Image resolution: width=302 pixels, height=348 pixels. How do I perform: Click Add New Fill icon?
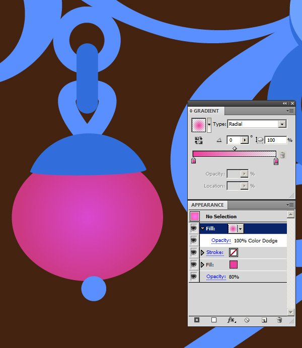[214, 320]
